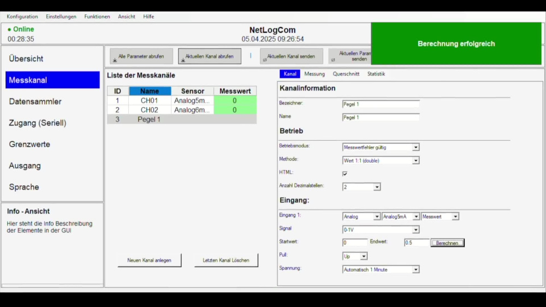Open the Ansicht menu
Viewport: 546px width, 307px height.
(127, 16)
